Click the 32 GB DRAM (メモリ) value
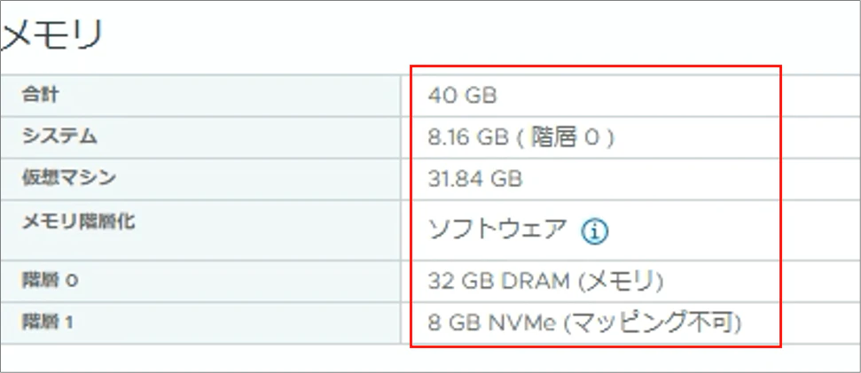The width and height of the screenshot is (861, 373). 545,282
